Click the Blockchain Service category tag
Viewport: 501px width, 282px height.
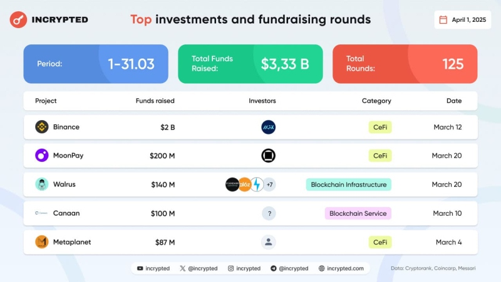tap(358, 213)
